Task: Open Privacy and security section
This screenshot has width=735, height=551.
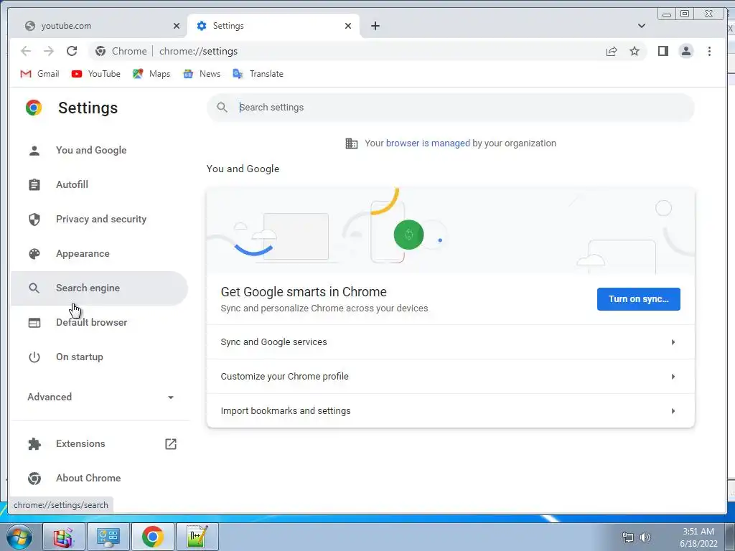Action: (x=99, y=220)
